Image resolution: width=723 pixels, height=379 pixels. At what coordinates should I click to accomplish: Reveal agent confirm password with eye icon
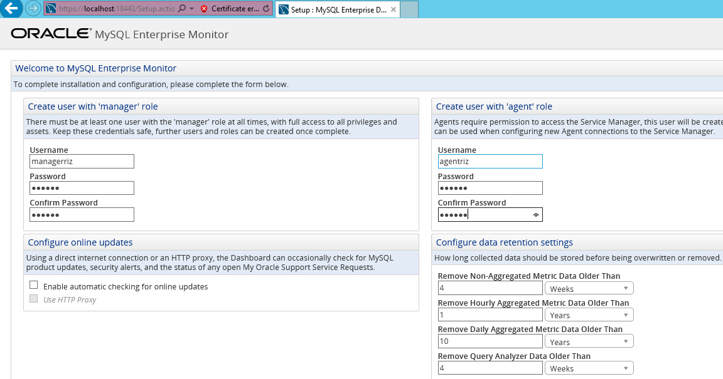tap(536, 215)
